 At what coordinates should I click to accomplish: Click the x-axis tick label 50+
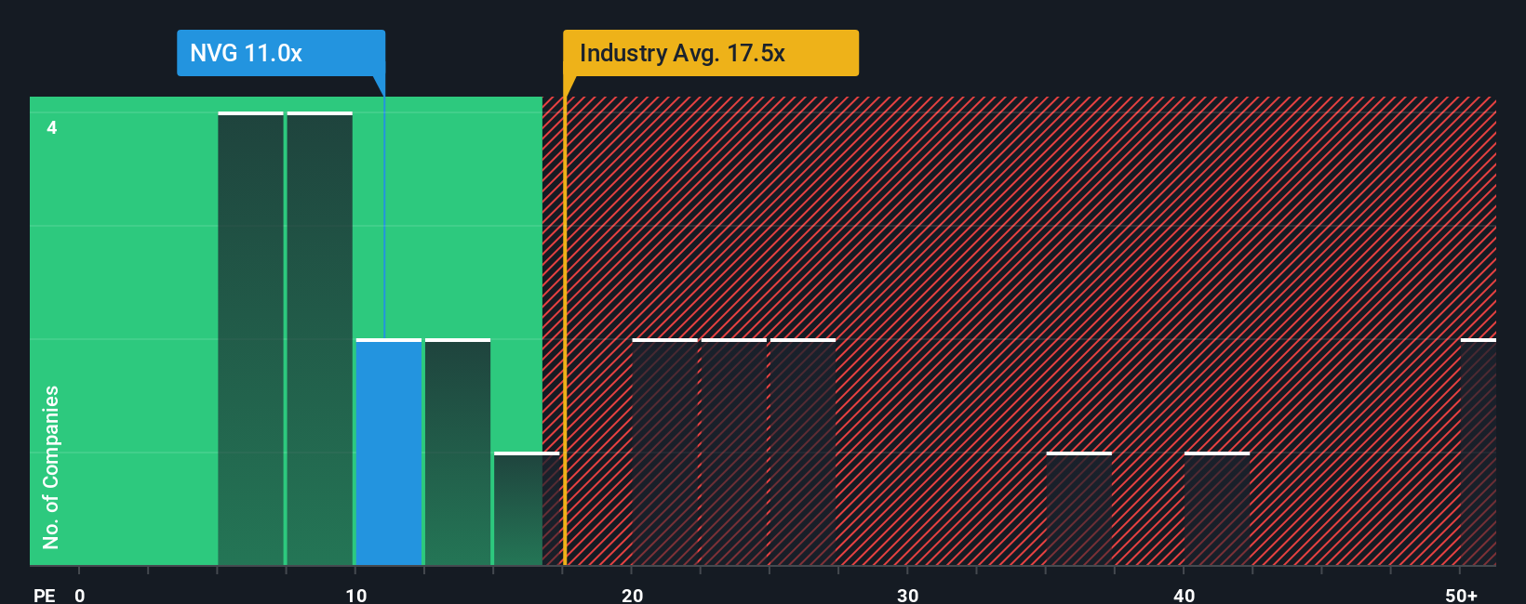tap(1462, 596)
